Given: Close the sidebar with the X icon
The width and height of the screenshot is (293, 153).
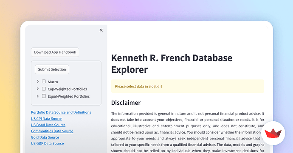Looking at the screenshot, I should [101, 30].
